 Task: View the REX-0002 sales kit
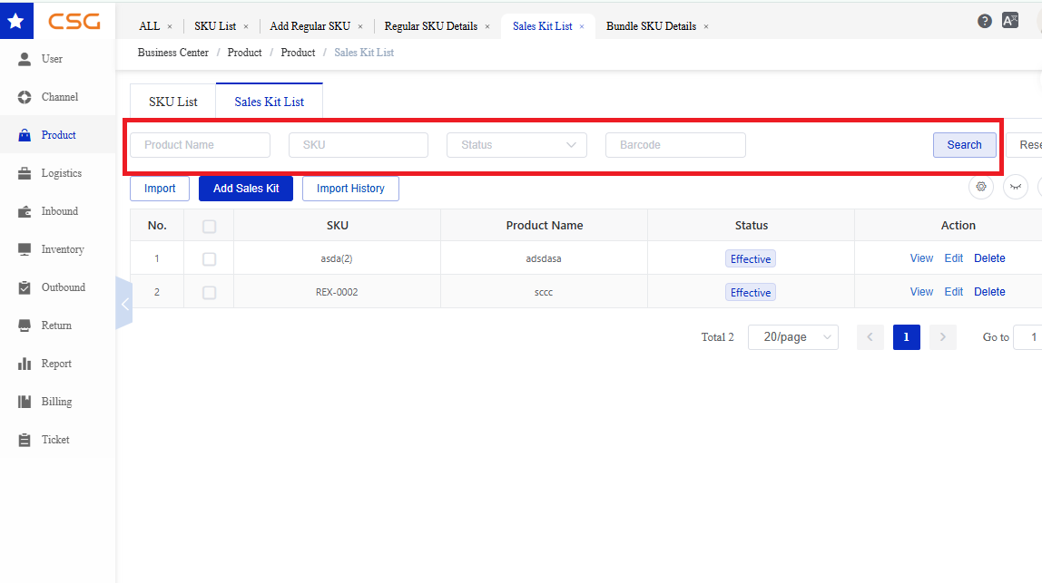click(x=921, y=292)
